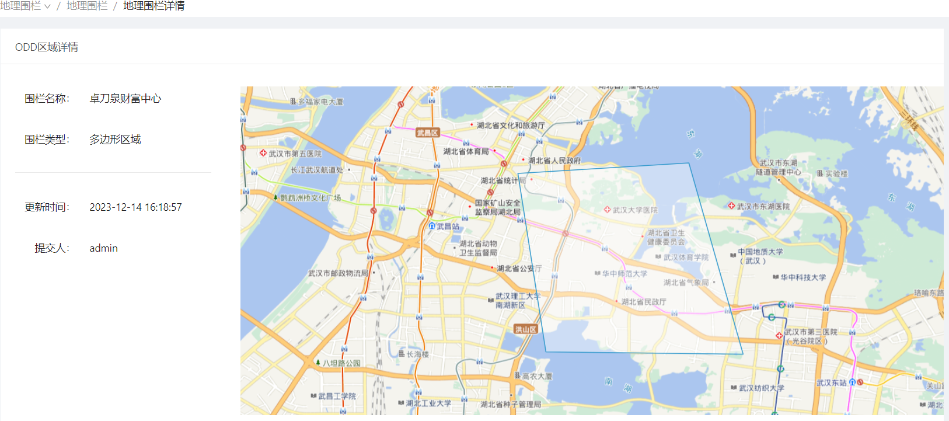Screen dimensions: 949x421
Task: Click the 武汉体育学院 school icon
Action: click(658, 257)
